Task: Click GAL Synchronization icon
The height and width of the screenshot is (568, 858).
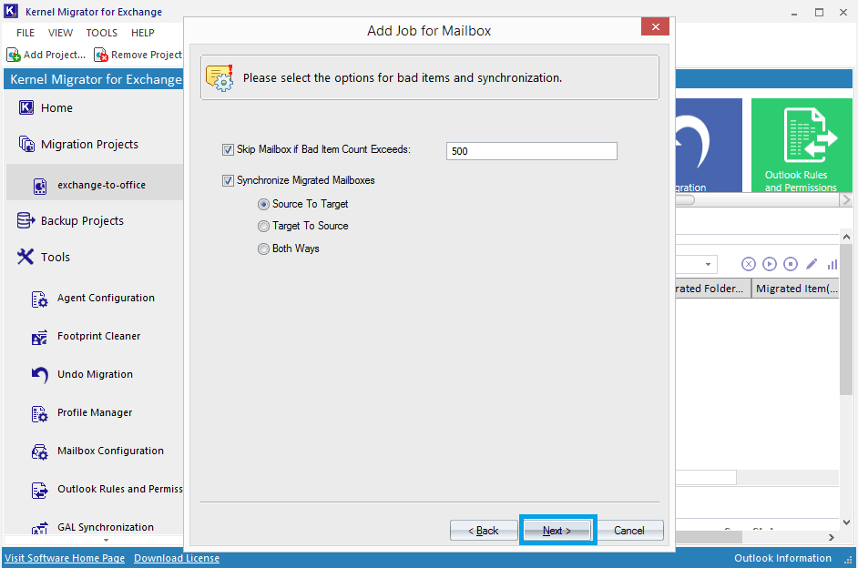Action: click(x=39, y=528)
